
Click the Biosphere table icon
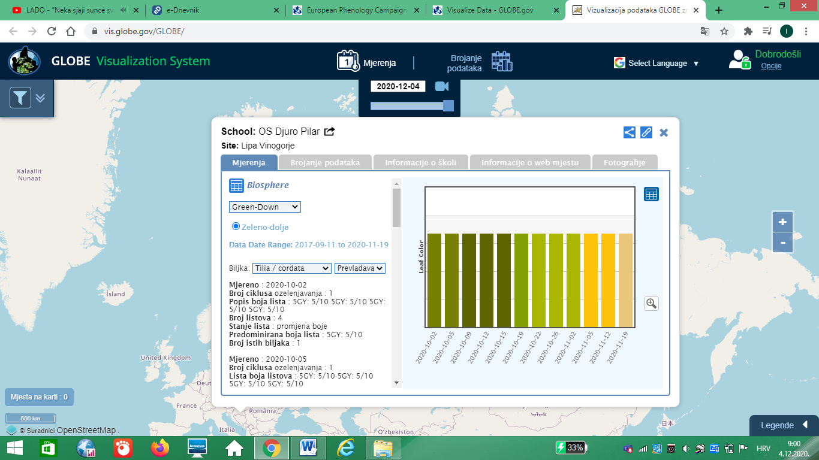coord(236,186)
